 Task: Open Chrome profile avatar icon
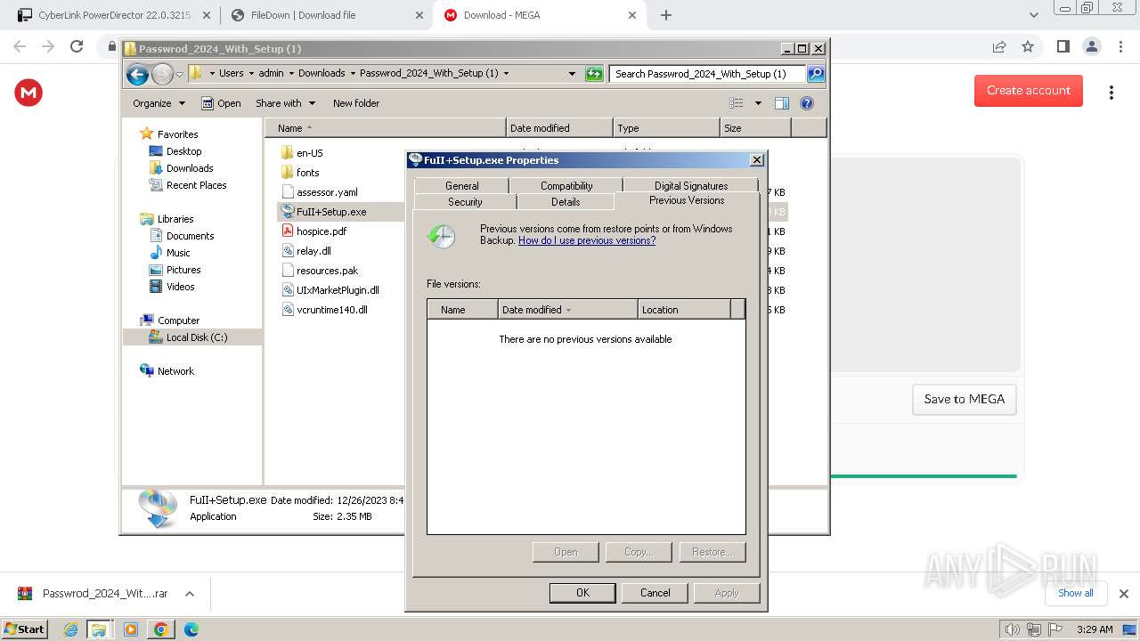[1092, 46]
